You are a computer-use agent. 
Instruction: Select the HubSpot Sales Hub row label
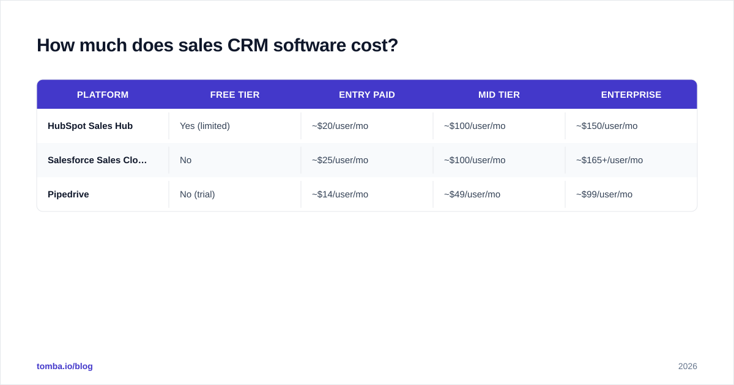[90, 126]
